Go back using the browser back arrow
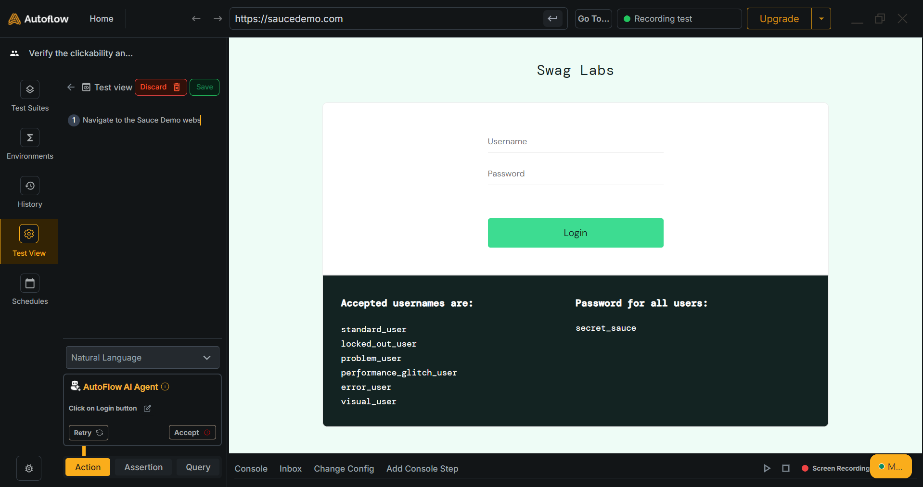This screenshot has height=487, width=923. (196, 19)
